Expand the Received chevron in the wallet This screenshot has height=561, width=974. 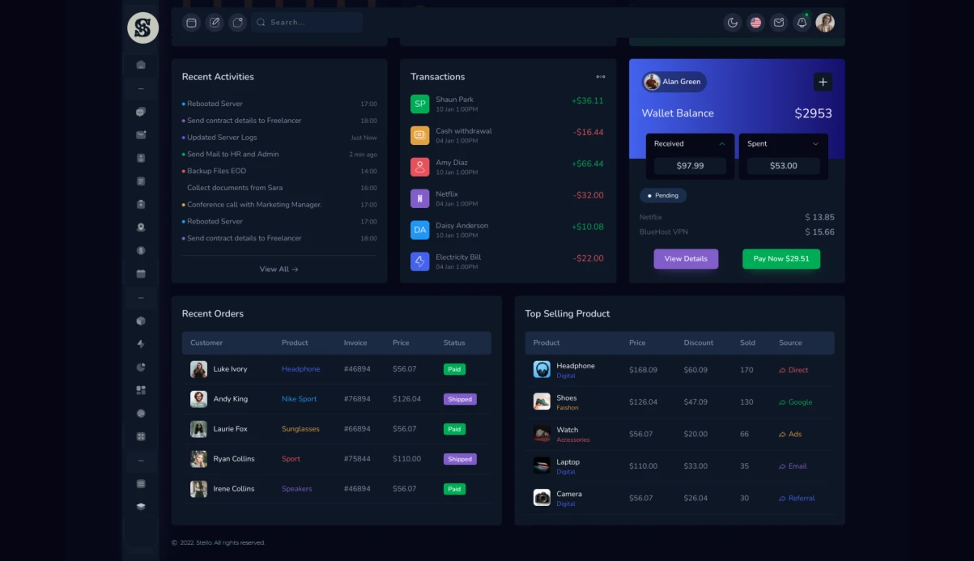722,144
